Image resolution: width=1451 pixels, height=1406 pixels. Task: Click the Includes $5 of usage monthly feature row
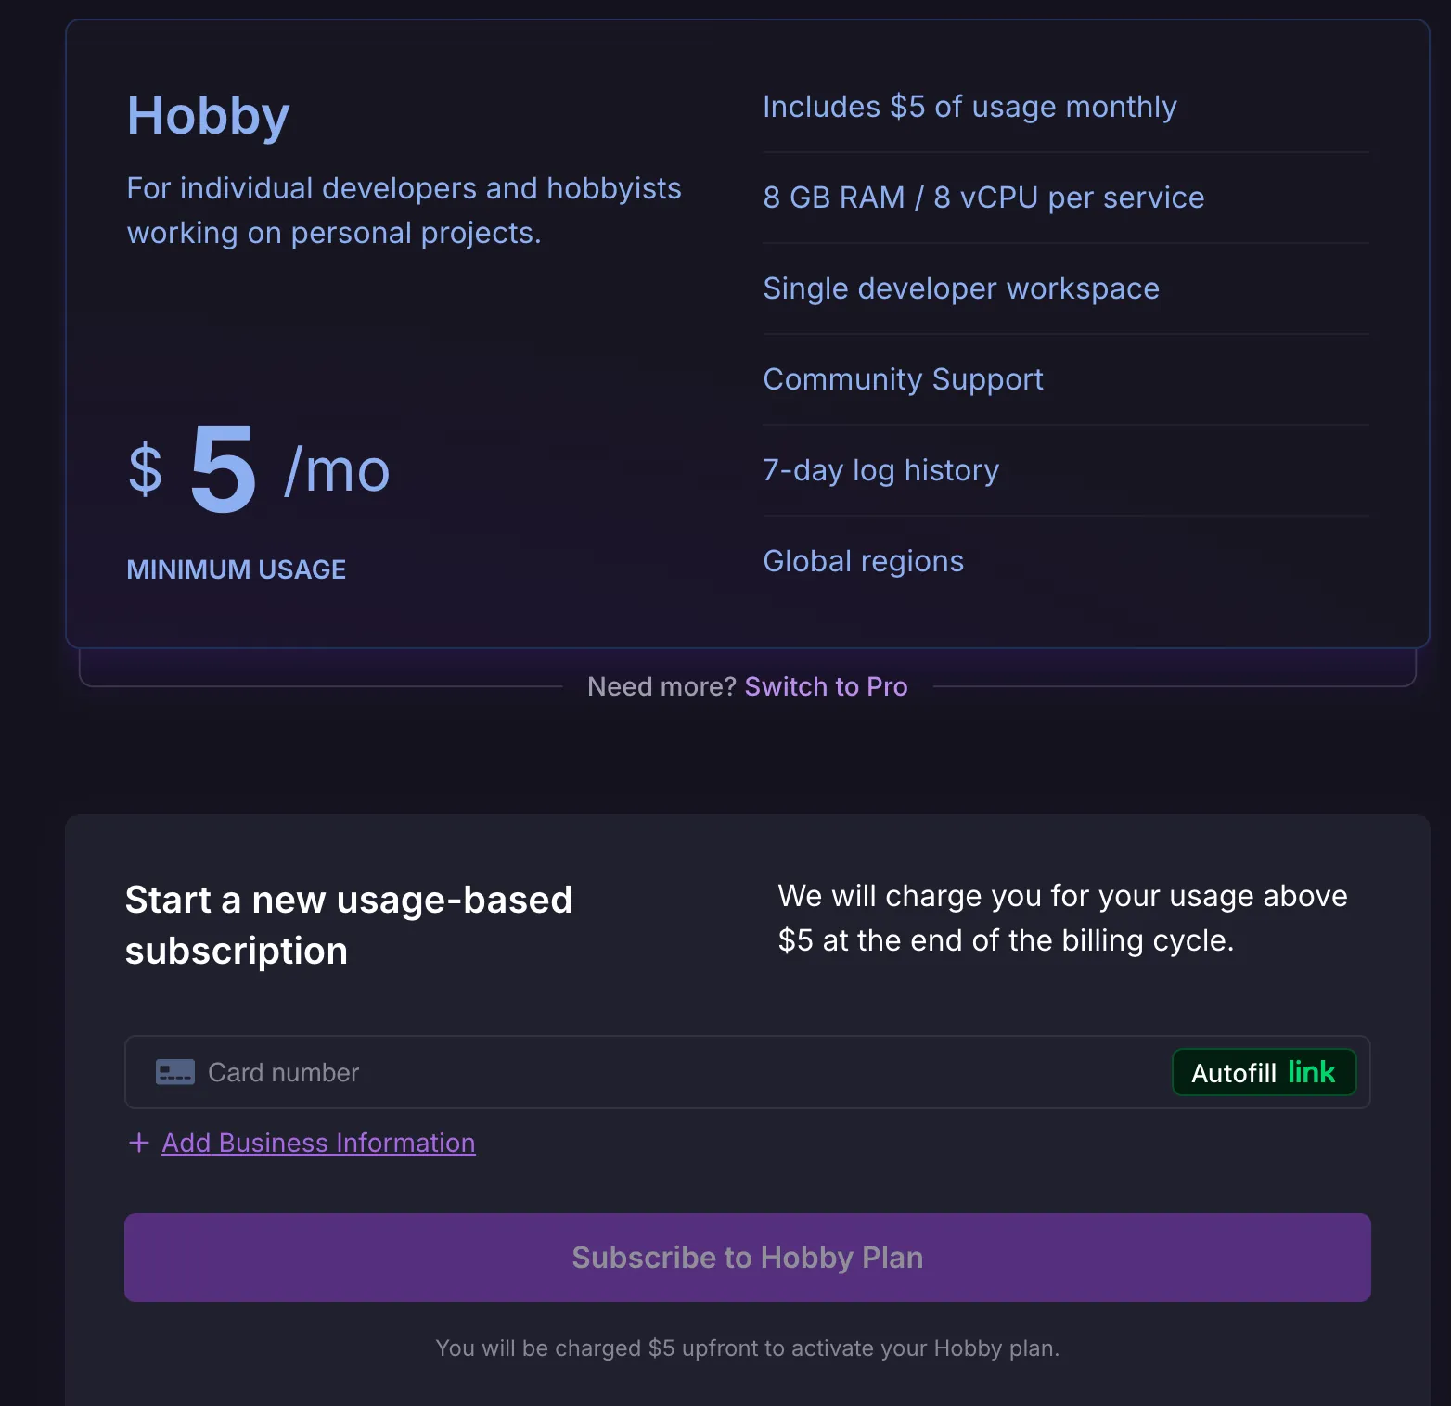(x=969, y=106)
